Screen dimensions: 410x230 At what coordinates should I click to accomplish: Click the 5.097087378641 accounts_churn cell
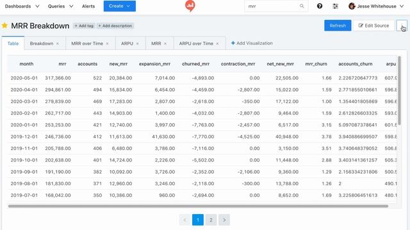tap(357, 125)
